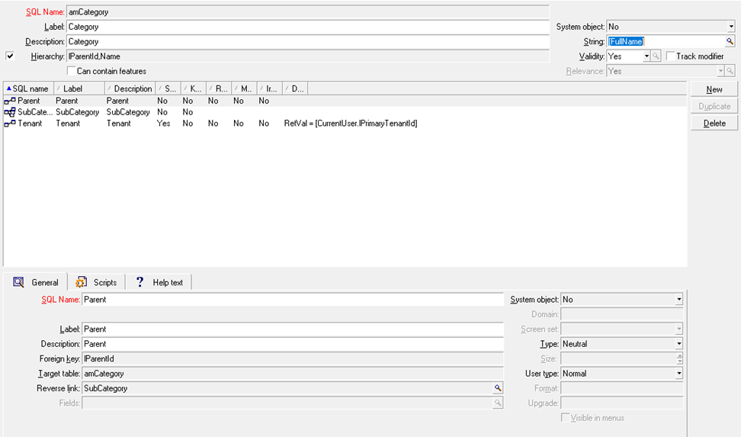Click the magnifier icon in Reverse link field
This screenshot has height=437, width=741.
pos(498,388)
